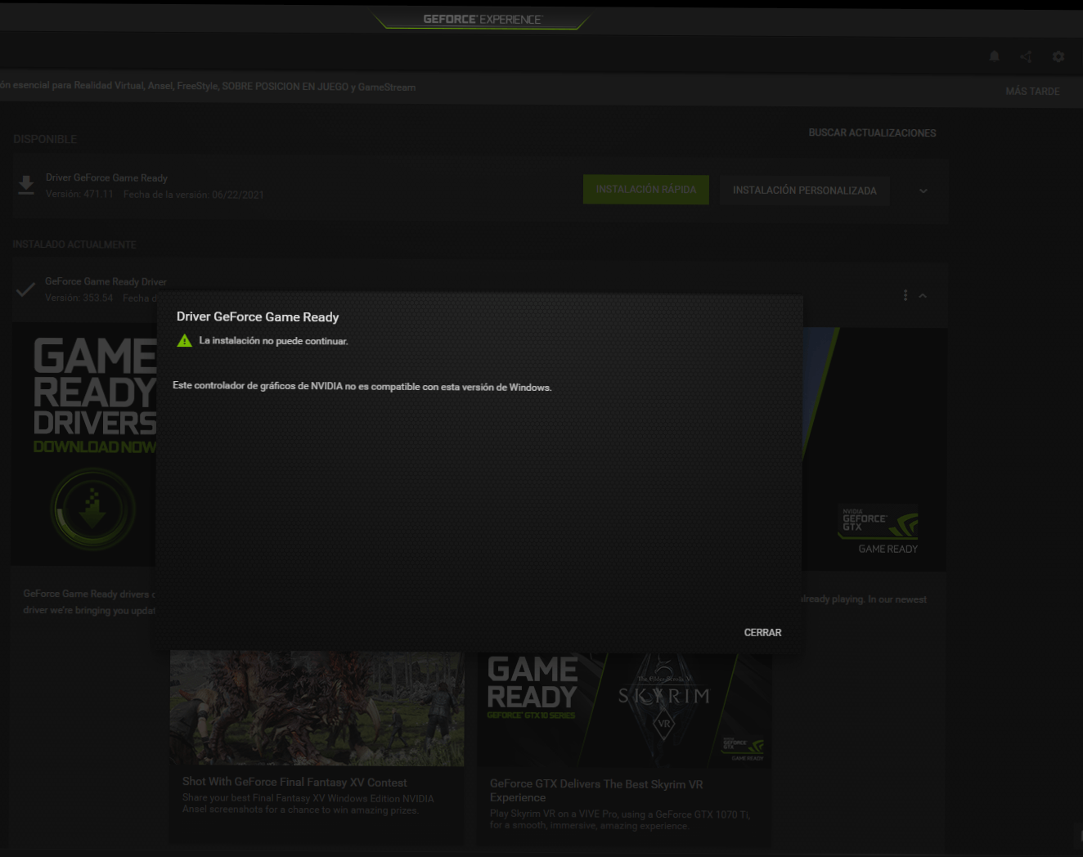Open the notifications bell icon
The image size is (1083, 857).
(x=994, y=56)
